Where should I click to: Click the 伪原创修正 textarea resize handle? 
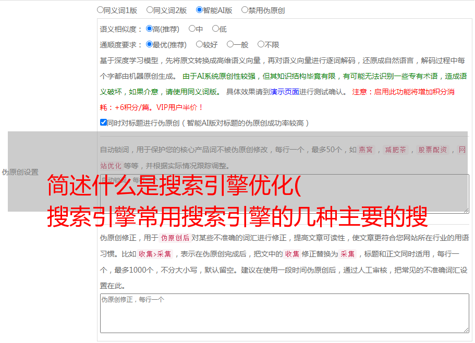pos(466,330)
